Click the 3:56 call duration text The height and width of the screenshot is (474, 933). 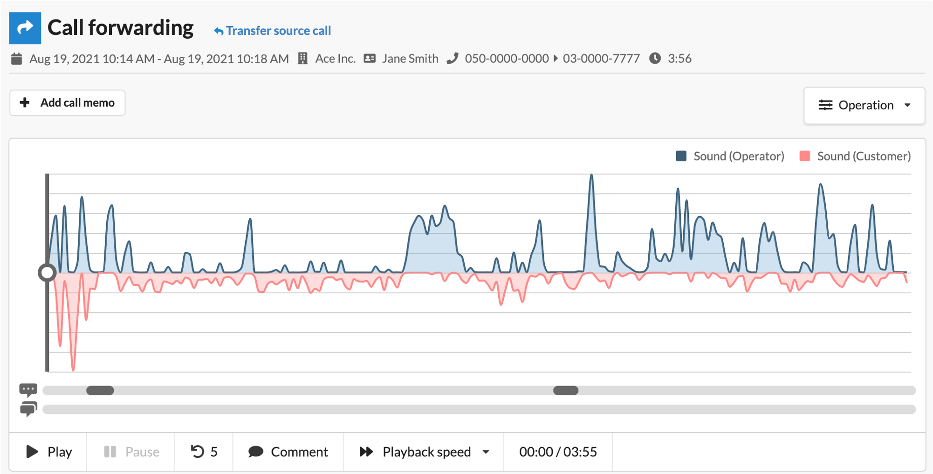tap(679, 59)
